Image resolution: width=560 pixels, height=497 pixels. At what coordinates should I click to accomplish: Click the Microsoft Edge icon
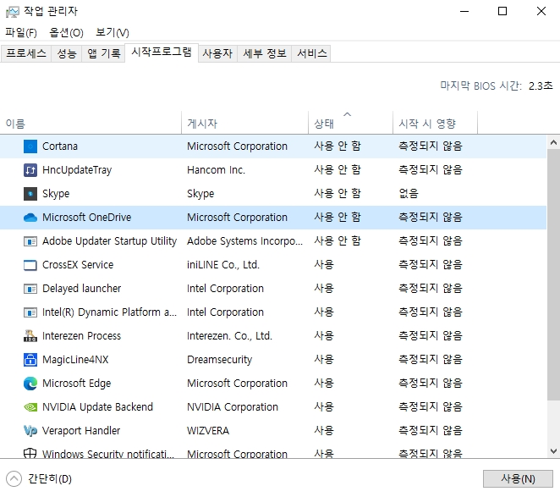pyautogui.click(x=30, y=384)
